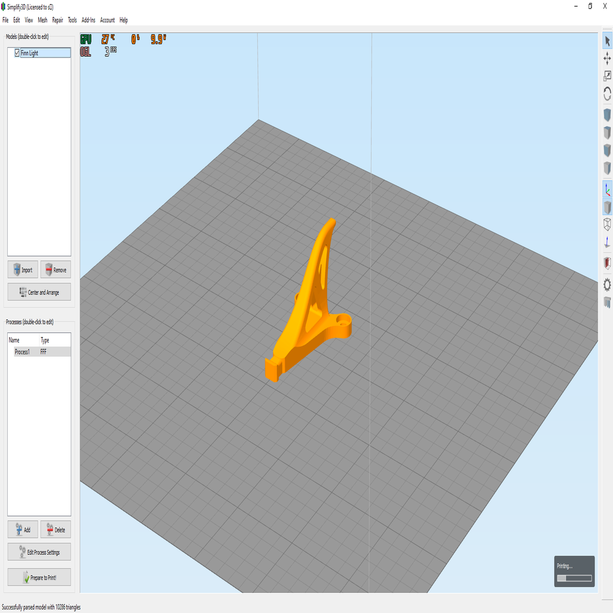The width and height of the screenshot is (613, 613).
Task: Activate the Translate/Move model tool
Action: pyautogui.click(x=606, y=58)
